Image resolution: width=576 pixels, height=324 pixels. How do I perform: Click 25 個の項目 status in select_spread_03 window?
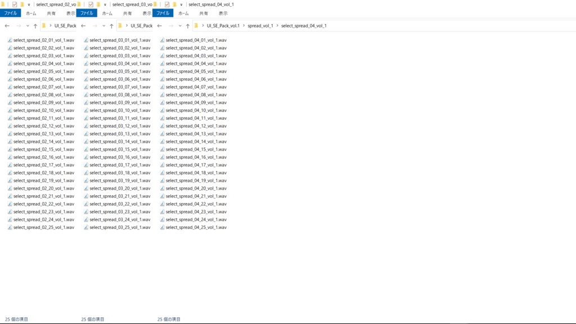(x=93, y=319)
